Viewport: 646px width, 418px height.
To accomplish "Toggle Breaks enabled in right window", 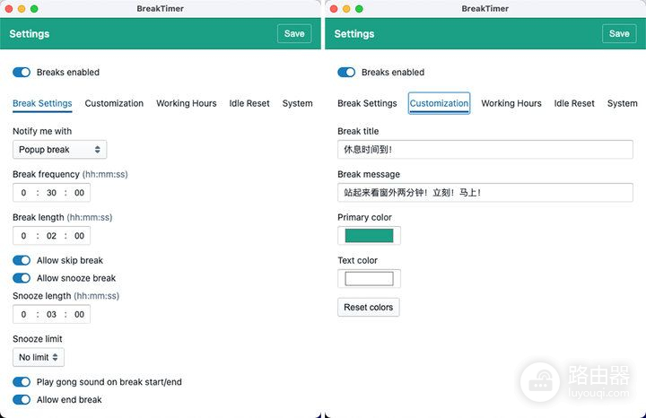I will pos(346,73).
